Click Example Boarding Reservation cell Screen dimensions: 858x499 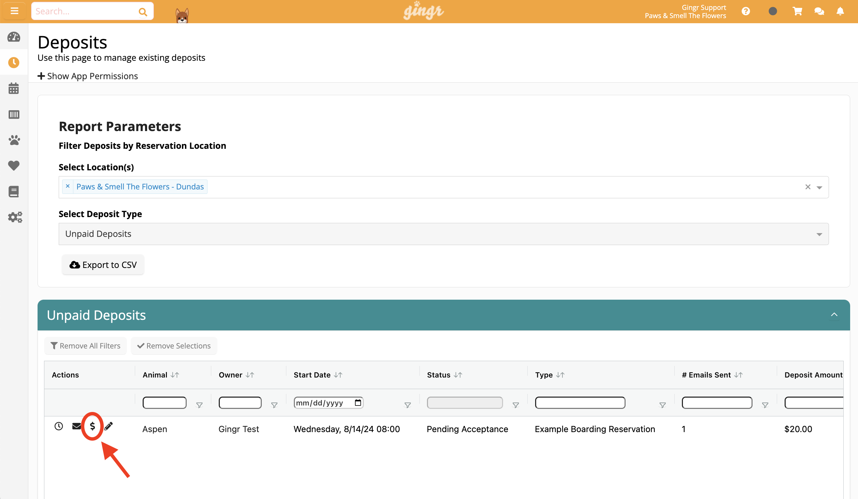595,429
